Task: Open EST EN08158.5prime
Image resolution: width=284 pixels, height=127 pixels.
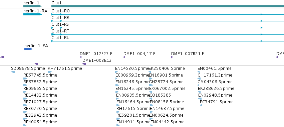Action: [x=167, y=102]
